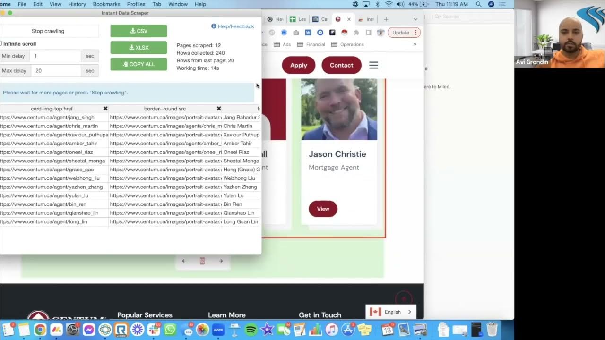Click the camera screenshot extension icon
Screen dimensions: 605x340
coord(296,33)
